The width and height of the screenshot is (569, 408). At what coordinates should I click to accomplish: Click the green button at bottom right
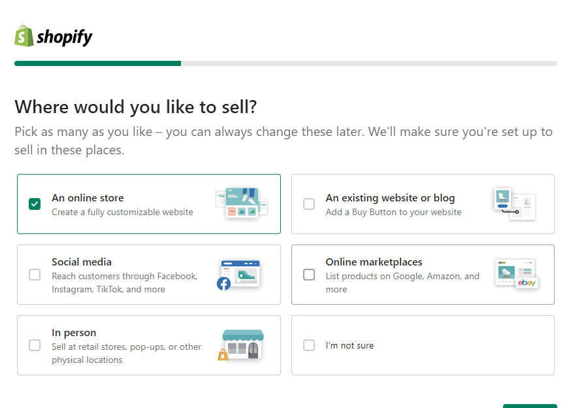(x=530, y=405)
